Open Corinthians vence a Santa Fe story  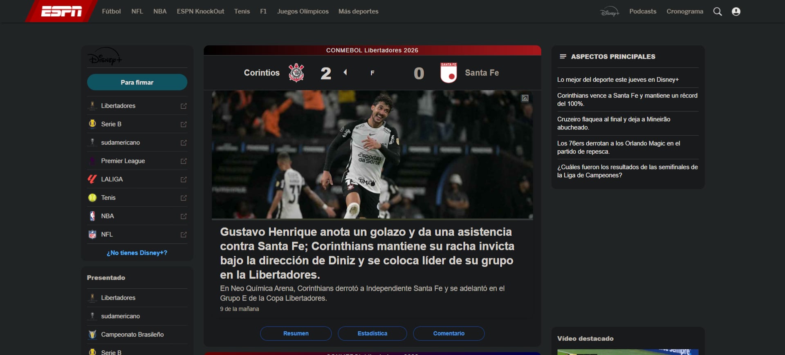(x=627, y=100)
